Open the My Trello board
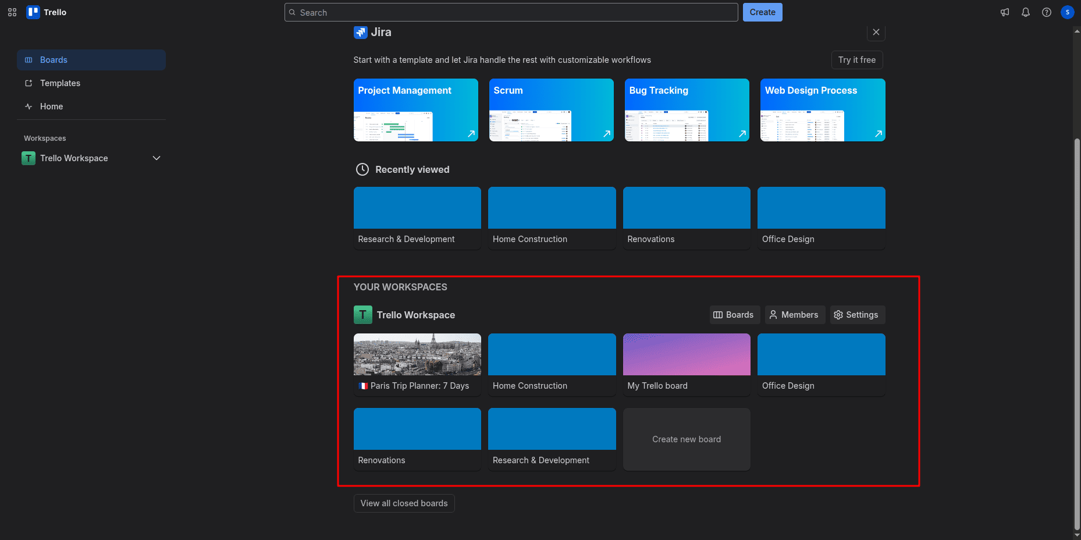The height and width of the screenshot is (540, 1081). point(687,365)
